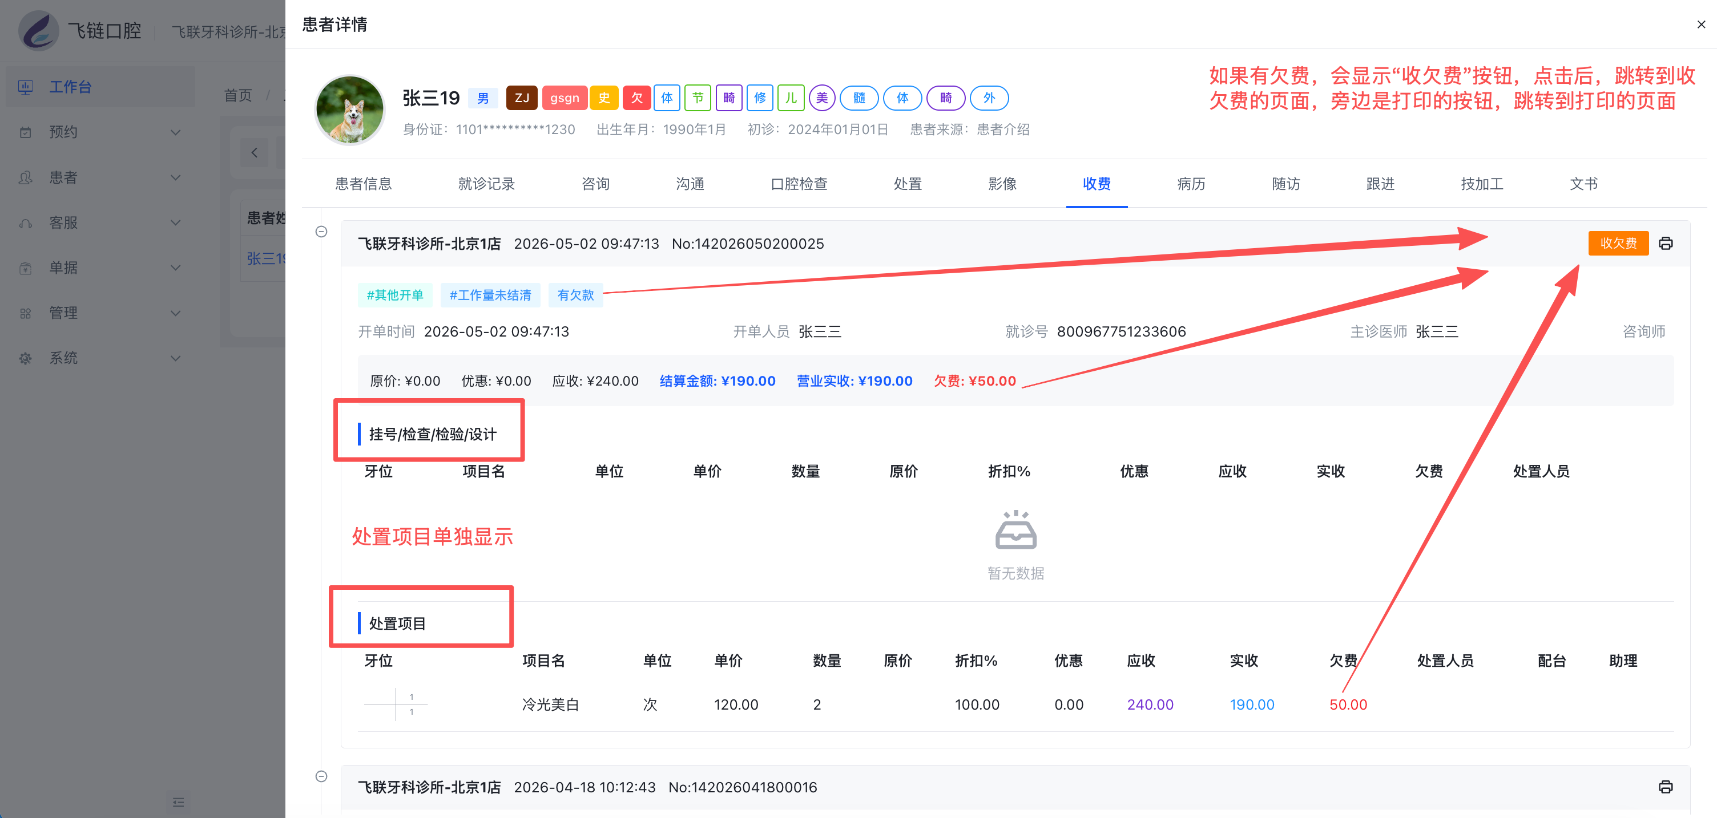Click the ZJ patient tag

click(x=522, y=98)
